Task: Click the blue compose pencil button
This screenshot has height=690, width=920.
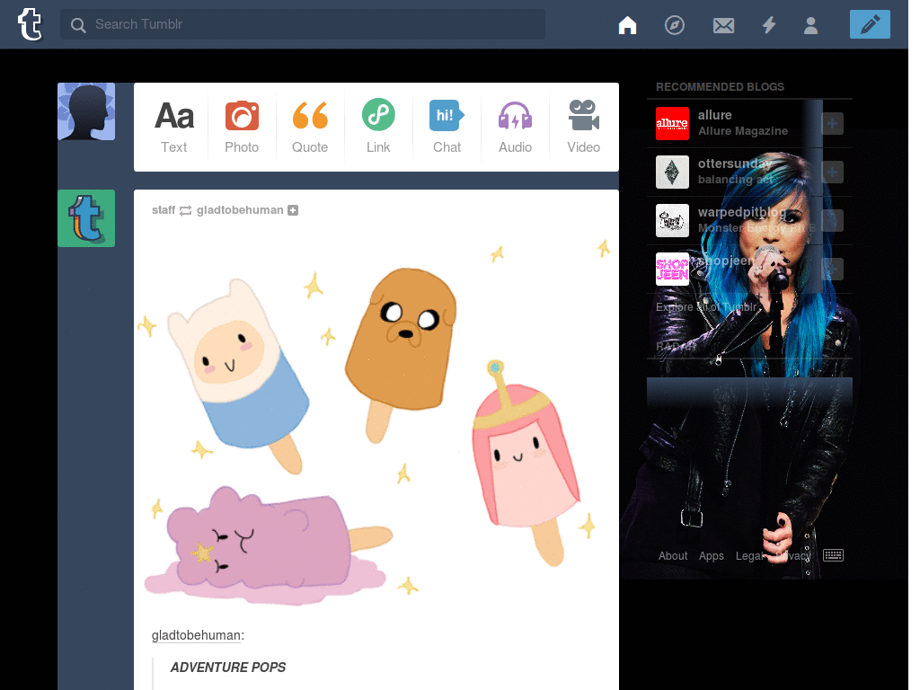Action: pyautogui.click(x=870, y=24)
